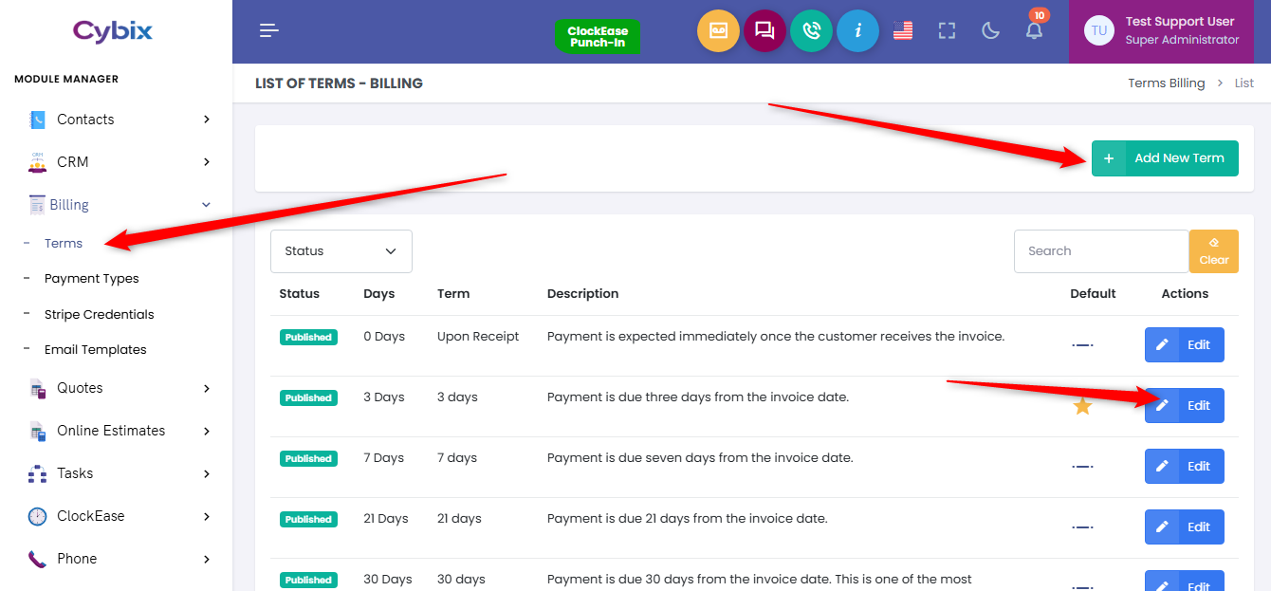1271x591 pixels.
Task: Collapse the Billing menu chevron
Action: 207,205
